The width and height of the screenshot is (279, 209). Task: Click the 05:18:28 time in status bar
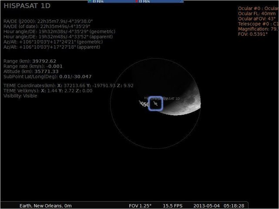tap(234, 206)
